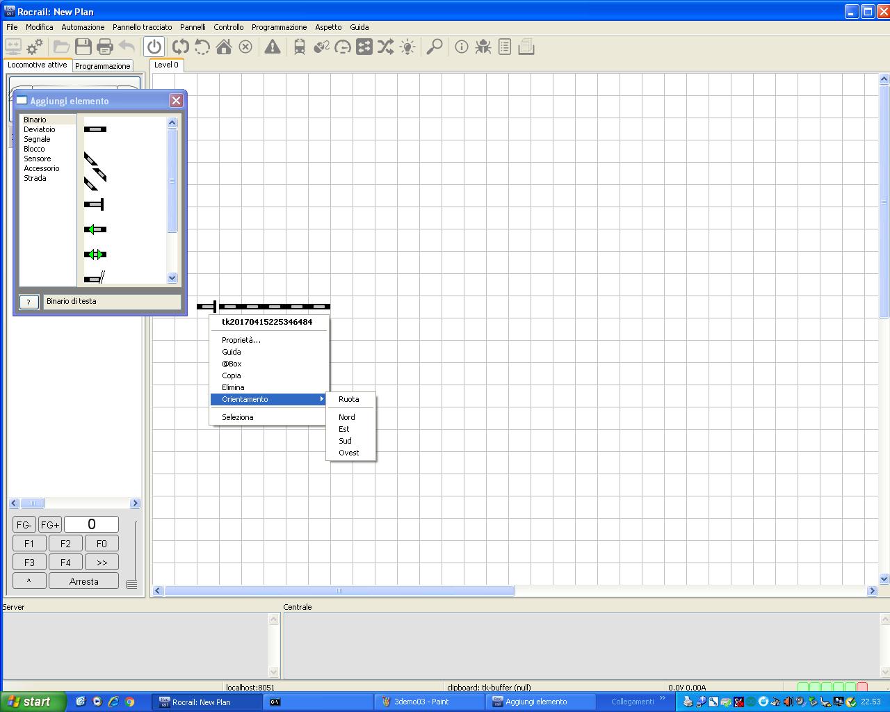Click the F1 function button

29,544
